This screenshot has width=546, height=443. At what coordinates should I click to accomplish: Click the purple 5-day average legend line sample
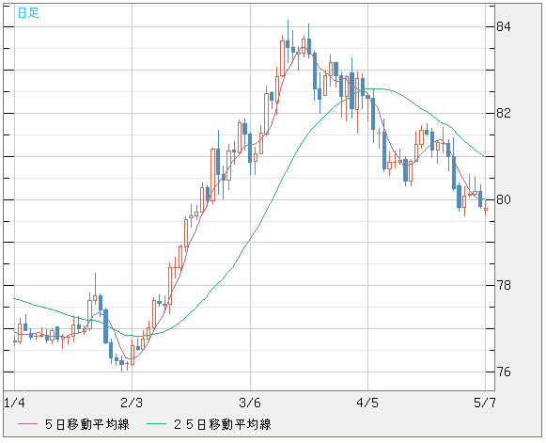point(27,424)
